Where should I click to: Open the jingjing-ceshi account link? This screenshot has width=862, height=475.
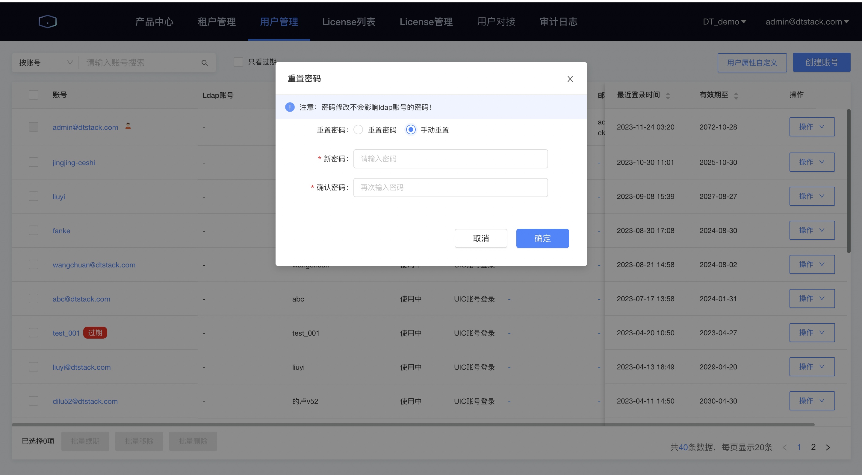point(74,163)
